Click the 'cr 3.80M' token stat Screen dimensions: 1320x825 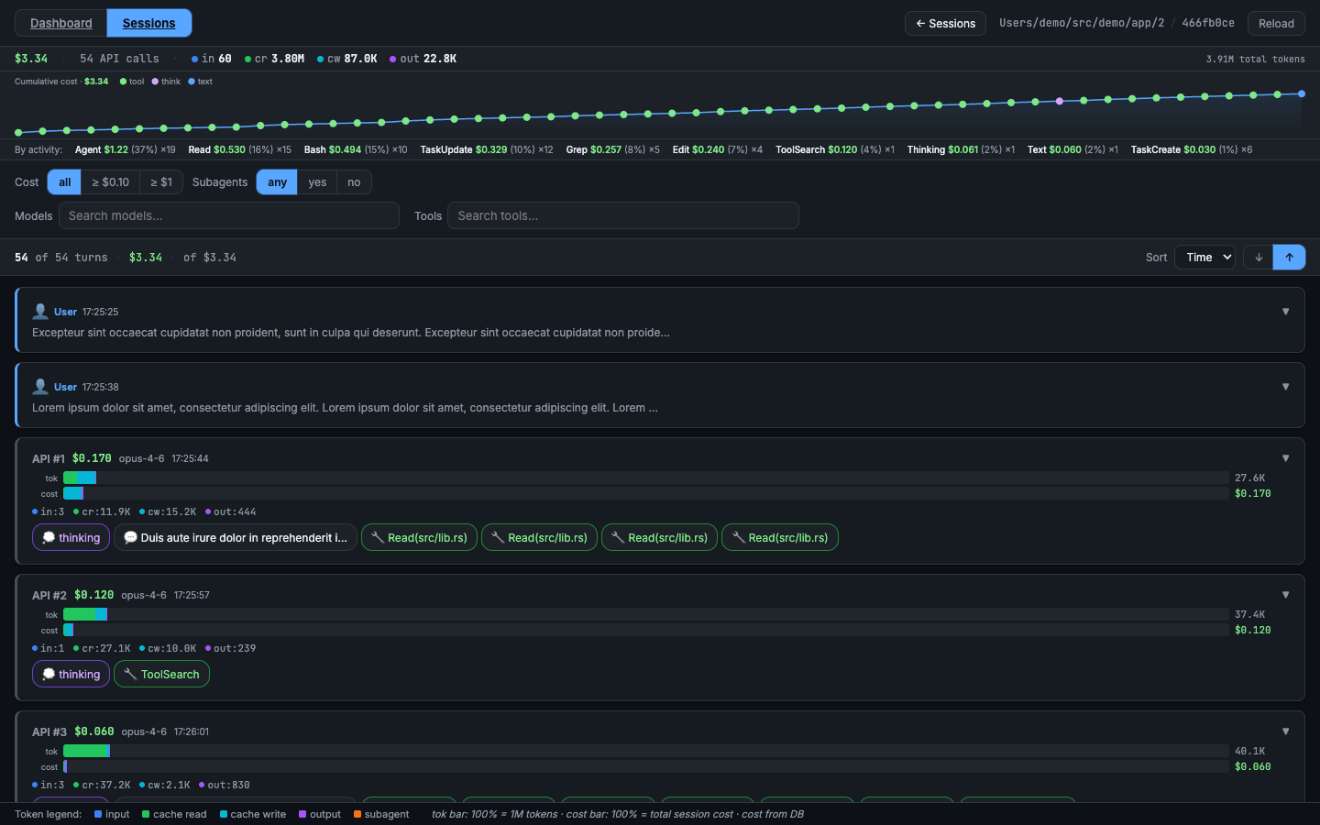point(274,59)
